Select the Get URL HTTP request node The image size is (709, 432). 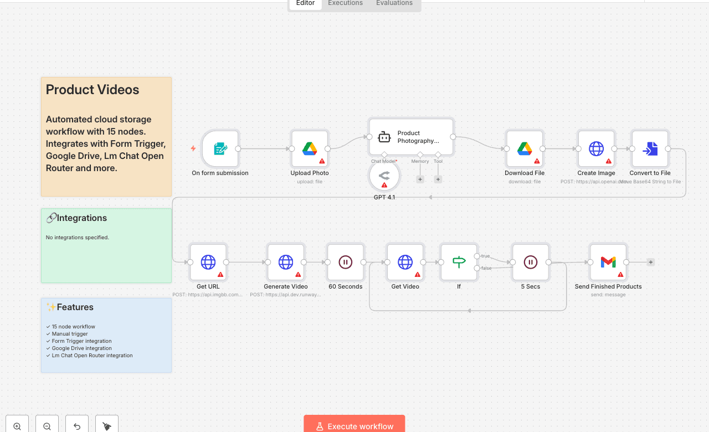point(208,262)
